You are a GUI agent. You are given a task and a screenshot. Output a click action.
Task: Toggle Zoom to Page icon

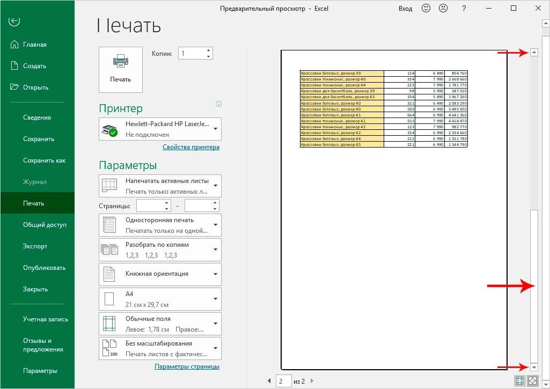coord(532,380)
